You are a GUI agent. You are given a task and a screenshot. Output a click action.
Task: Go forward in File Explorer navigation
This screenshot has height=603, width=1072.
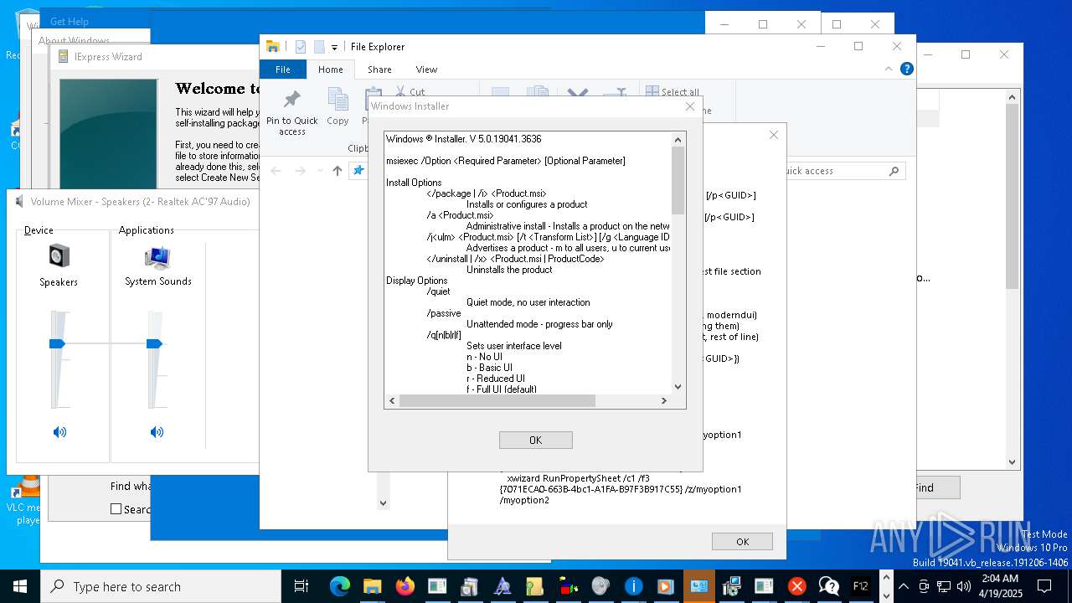coord(300,171)
